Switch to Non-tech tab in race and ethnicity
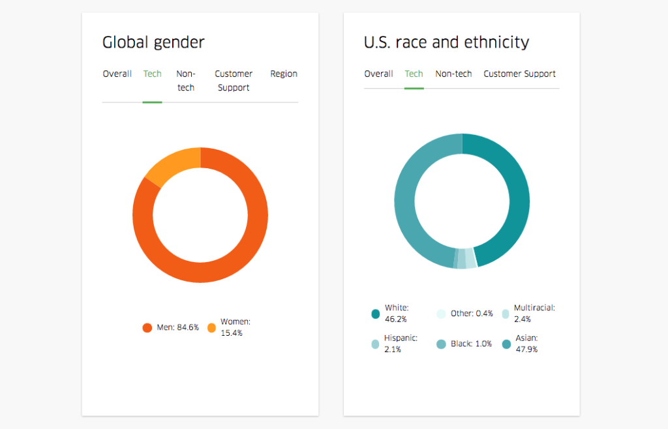Viewport: 668px width, 429px height. (x=453, y=74)
